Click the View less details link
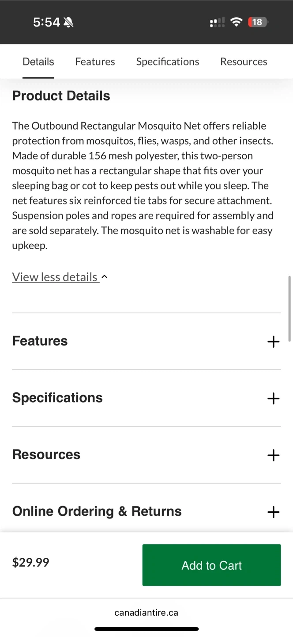 click(x=55, y=277)
